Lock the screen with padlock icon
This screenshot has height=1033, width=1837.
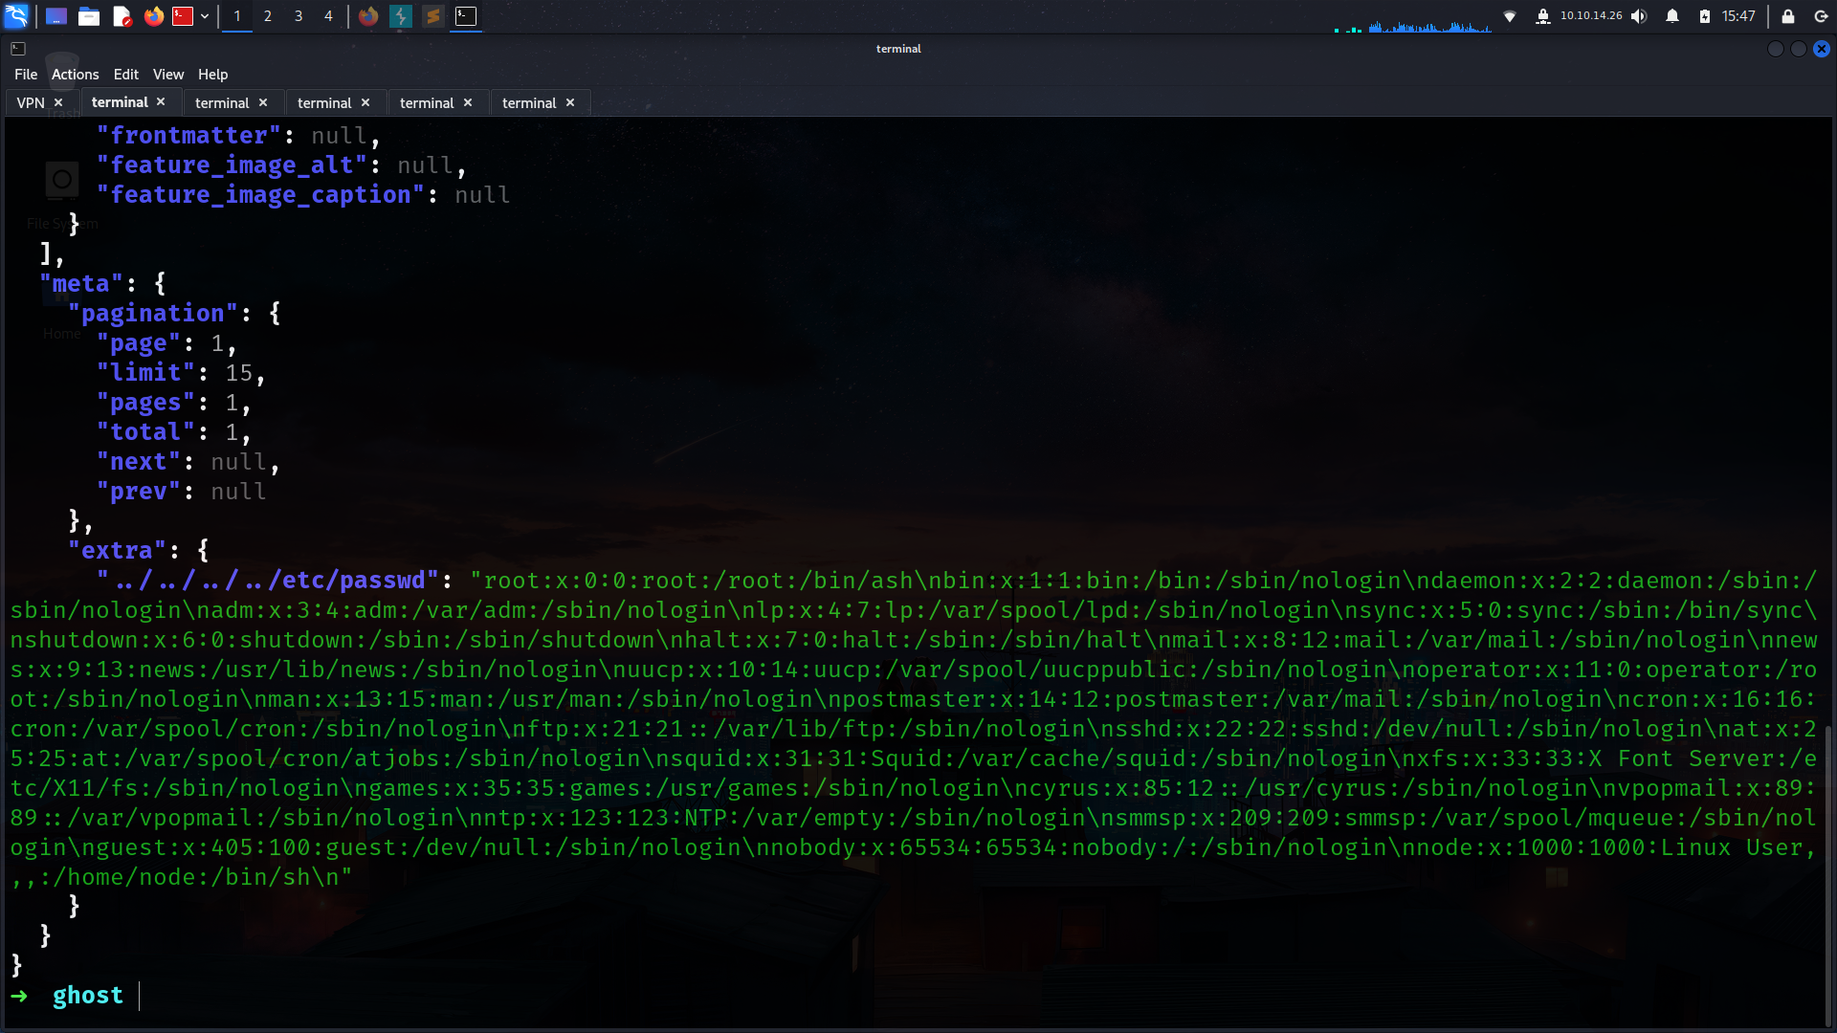coord(1787,16)
